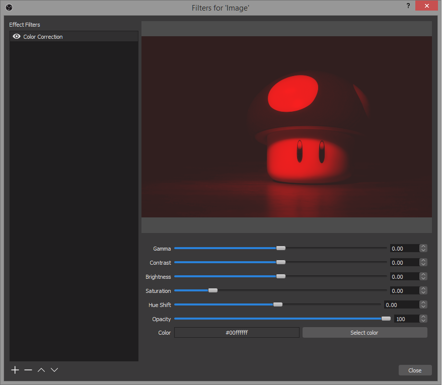Move filter down with the down-chevron icon
442x385 pixels.
point(54,370)
